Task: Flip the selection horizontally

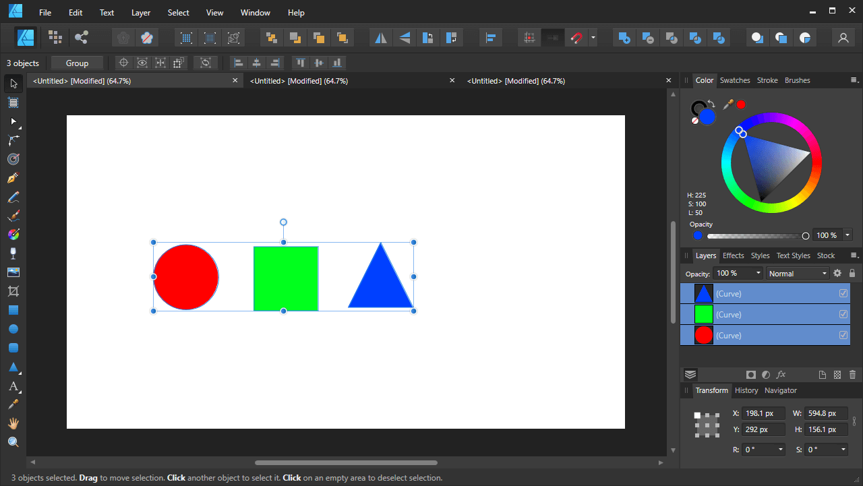Action: click(380, 38)
